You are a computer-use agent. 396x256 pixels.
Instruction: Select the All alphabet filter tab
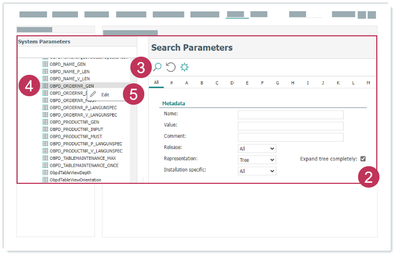coord(157,83)
